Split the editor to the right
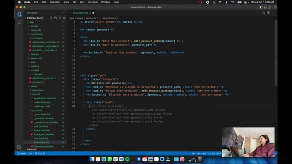This screenshot has height=164, width=292. point(269,13)
